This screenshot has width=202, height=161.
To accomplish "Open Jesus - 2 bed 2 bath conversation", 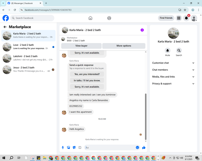I will [28, 70].
